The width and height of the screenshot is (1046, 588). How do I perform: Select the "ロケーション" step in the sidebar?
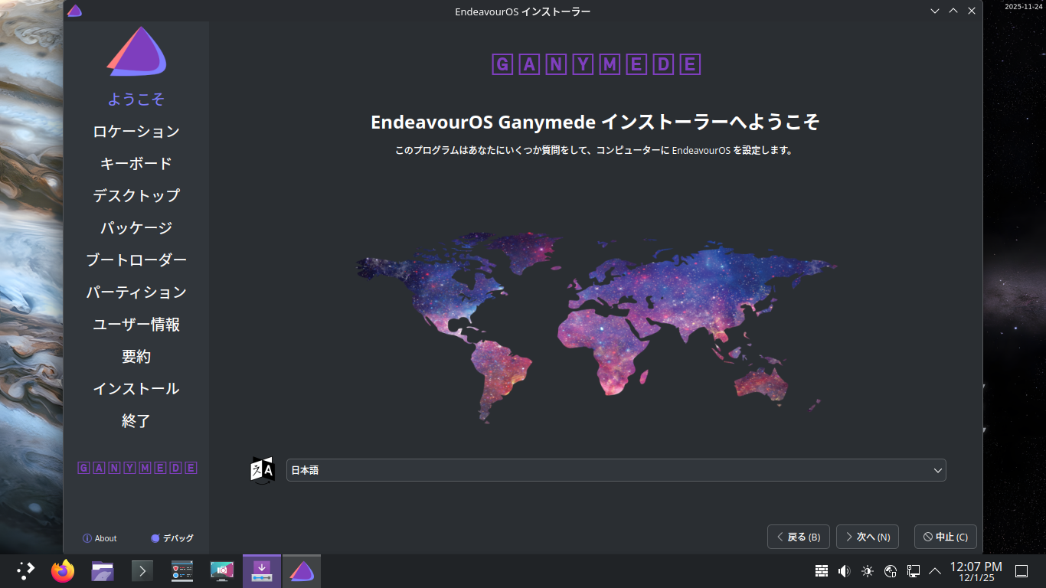[x=136, y=132]
